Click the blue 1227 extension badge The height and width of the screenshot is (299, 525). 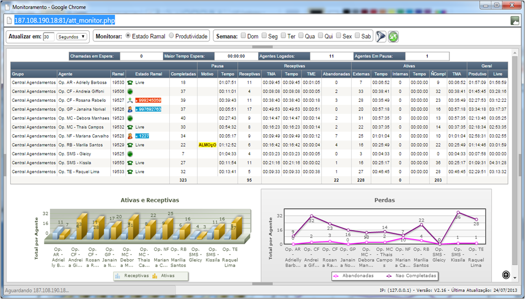tap(142, 136)
